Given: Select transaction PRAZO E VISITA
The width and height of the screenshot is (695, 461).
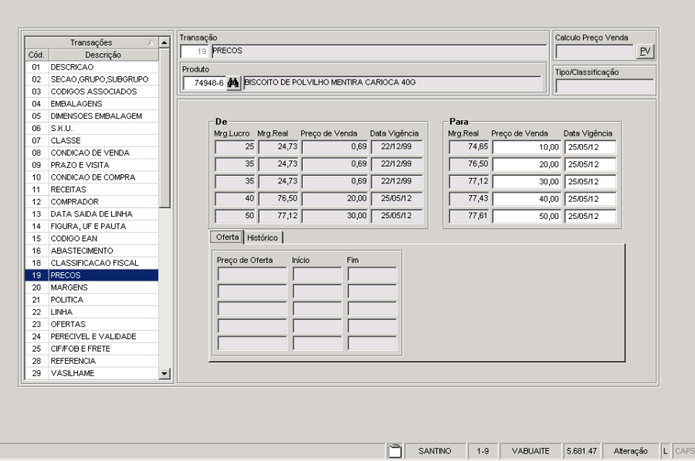Looking at the screenshot, I should click(92, 165).
